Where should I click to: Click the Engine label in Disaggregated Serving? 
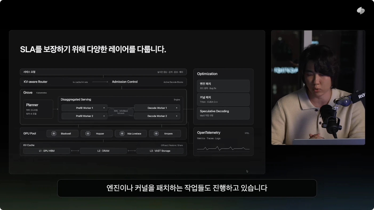tap(177, 100)
